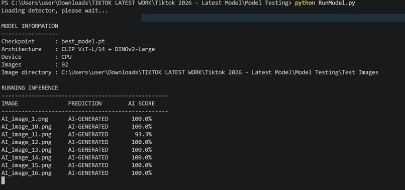Click the AI-GENERATED prediction for AI_image_11.png
Image resolution: width=405 pixels, height=190 pixels.
pos(88,134)
